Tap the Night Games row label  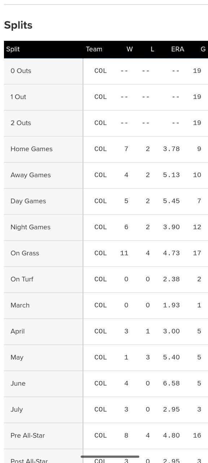pos(30,227)
